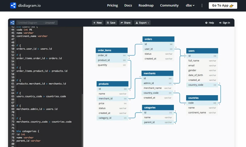Open the Export dropdown
The image size is (246, 147).
142,23
